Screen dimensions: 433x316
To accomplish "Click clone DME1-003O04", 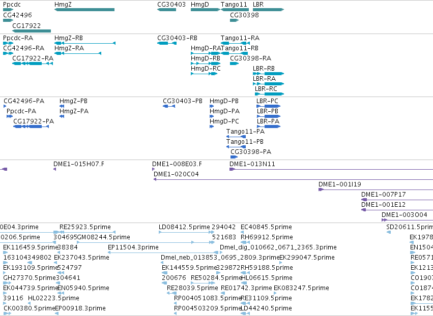I will pyautogui.click(x=405, y=215).
